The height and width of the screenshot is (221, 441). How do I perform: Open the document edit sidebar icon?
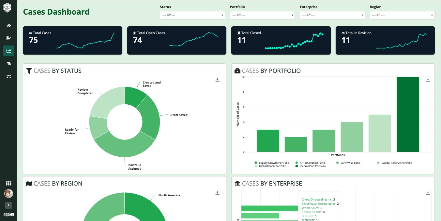point(8,38)
